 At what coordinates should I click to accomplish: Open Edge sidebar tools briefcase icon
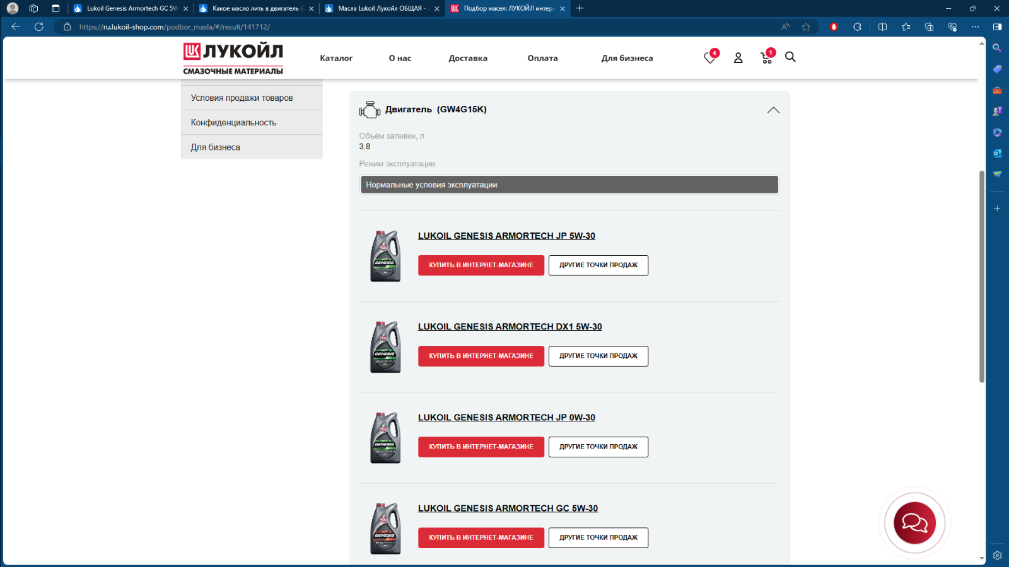(997, 90)
